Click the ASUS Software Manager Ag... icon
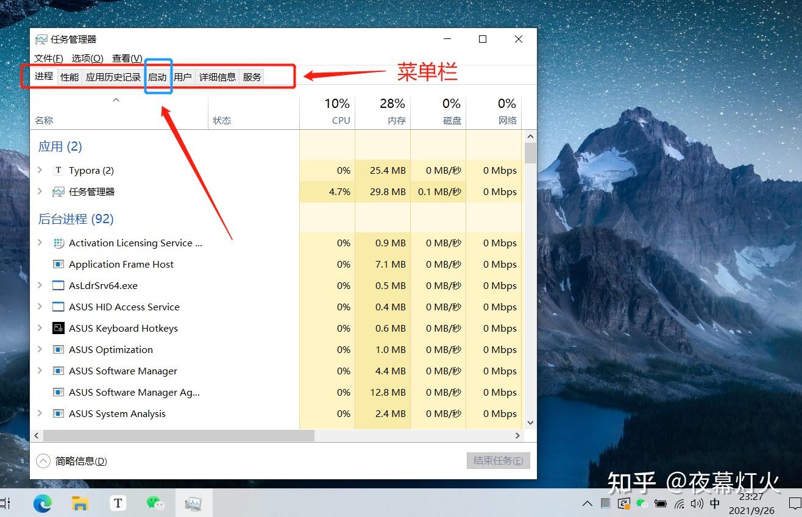This screenshot has height=517, width=802. pos(59,393)
